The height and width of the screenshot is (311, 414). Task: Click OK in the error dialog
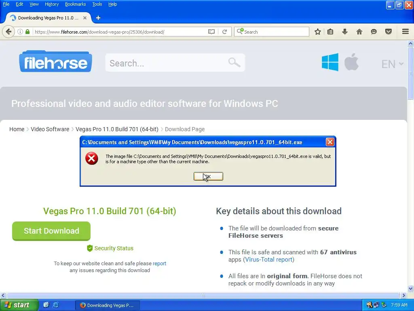tap(208, 177)
